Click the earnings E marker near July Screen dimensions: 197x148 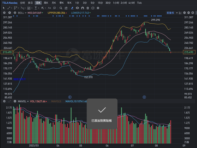click(x=144, y=97)
